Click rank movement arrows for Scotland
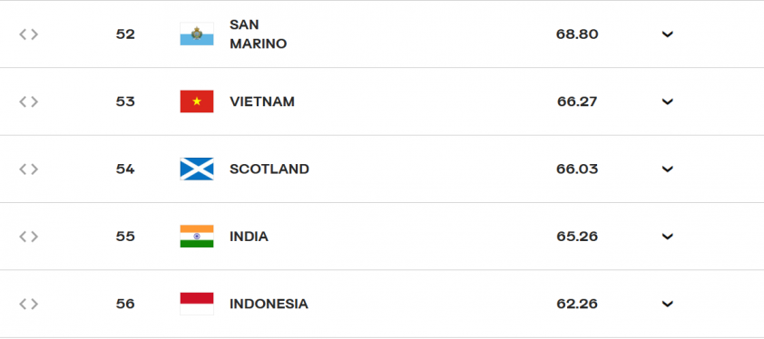This screenshot has width=764, height=339. 28,169
